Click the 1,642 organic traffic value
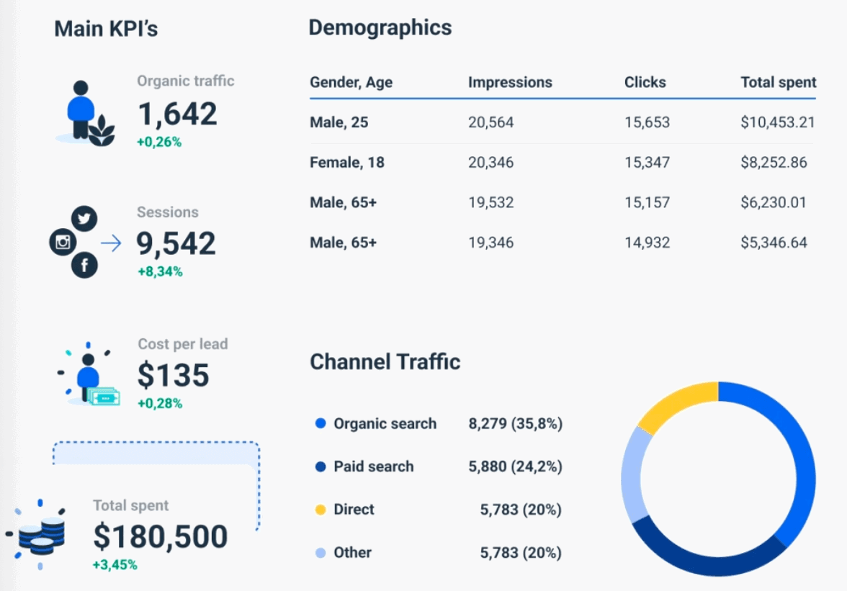 177,114
